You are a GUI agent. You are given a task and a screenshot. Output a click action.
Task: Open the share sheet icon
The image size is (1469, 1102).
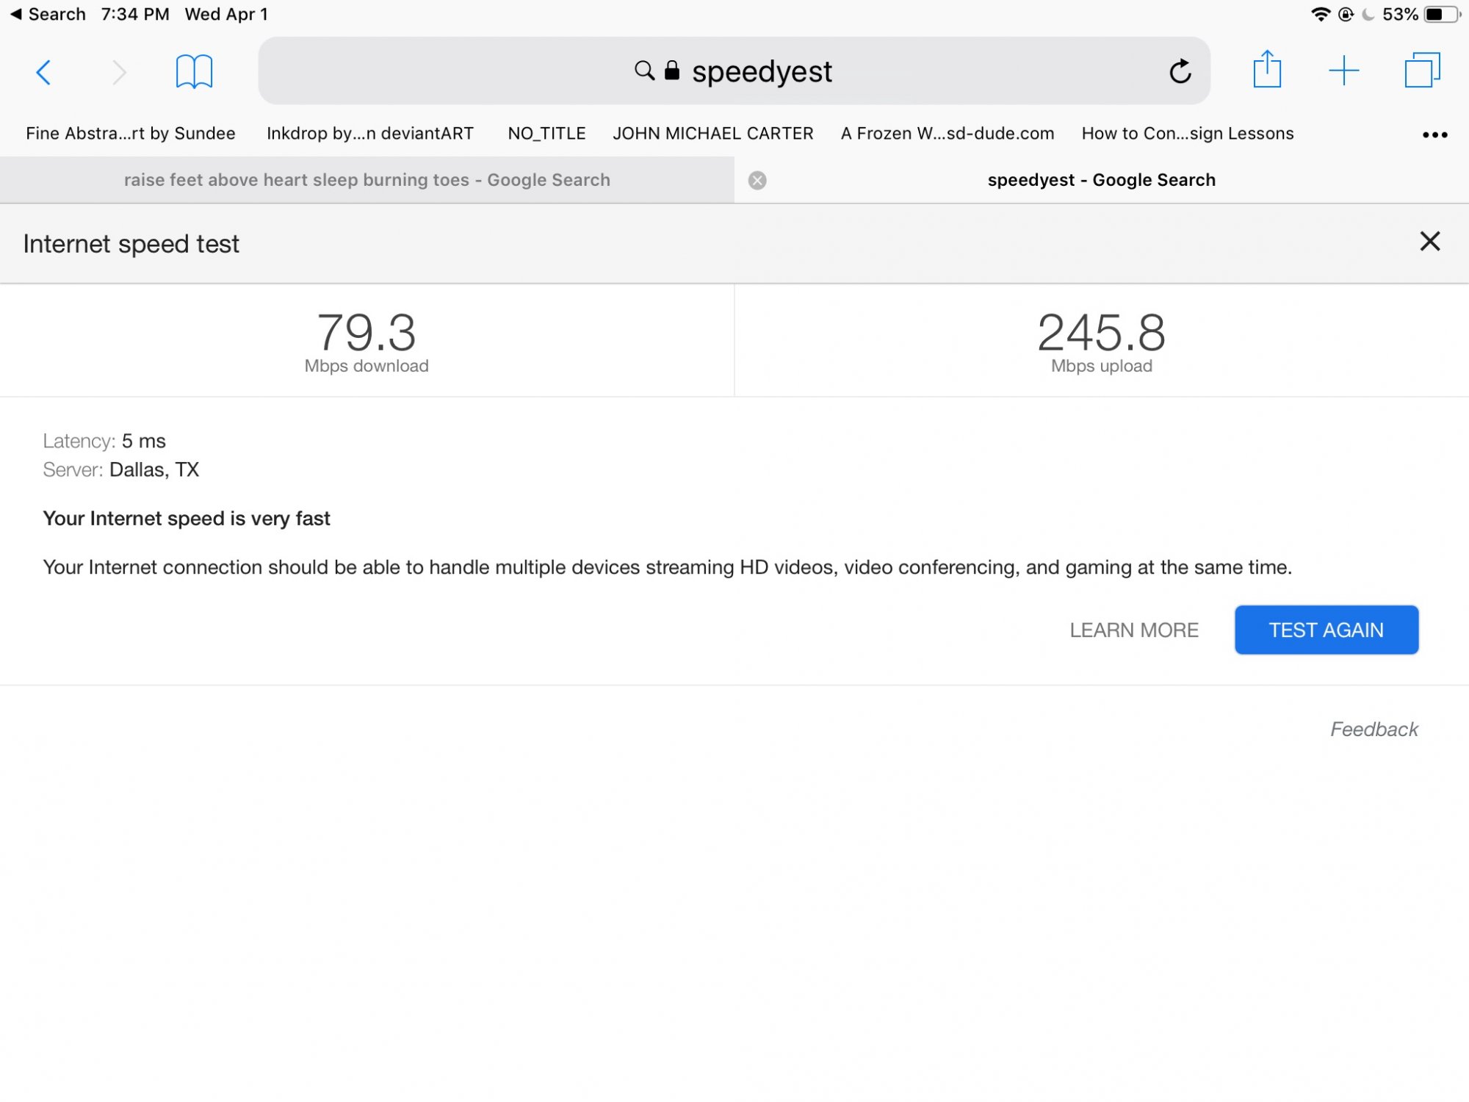pos(1267,71)
